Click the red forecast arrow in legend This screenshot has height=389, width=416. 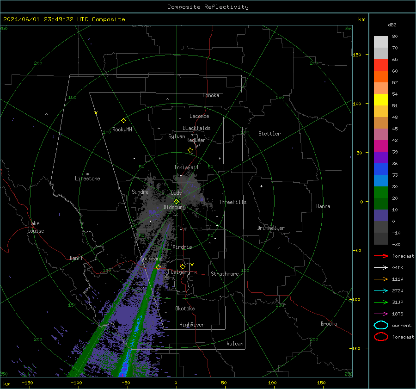coord(381,256)
